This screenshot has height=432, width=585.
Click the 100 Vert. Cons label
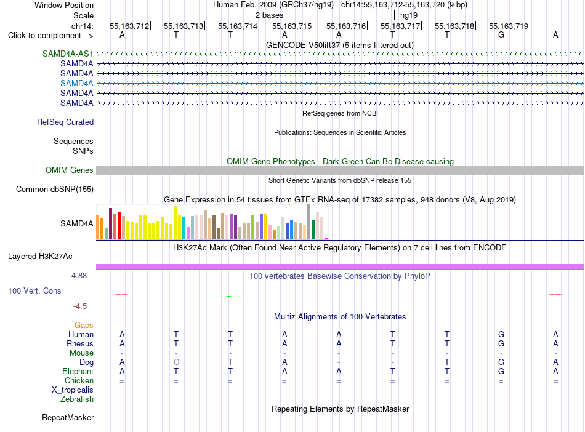pyautogui.click(x=34, y=290)
